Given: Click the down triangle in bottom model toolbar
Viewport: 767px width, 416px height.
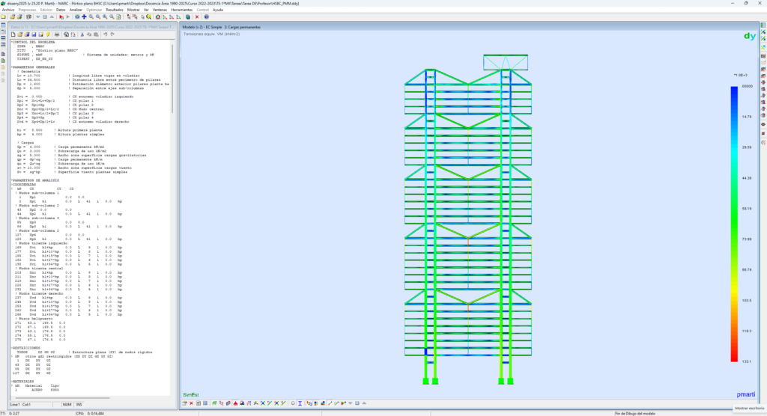Looking at the screenshot, I should pyautogui.click(x=351, y=403).
